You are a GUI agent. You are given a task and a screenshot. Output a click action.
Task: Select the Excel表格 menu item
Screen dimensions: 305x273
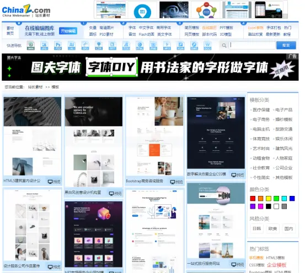pos(255,28)
